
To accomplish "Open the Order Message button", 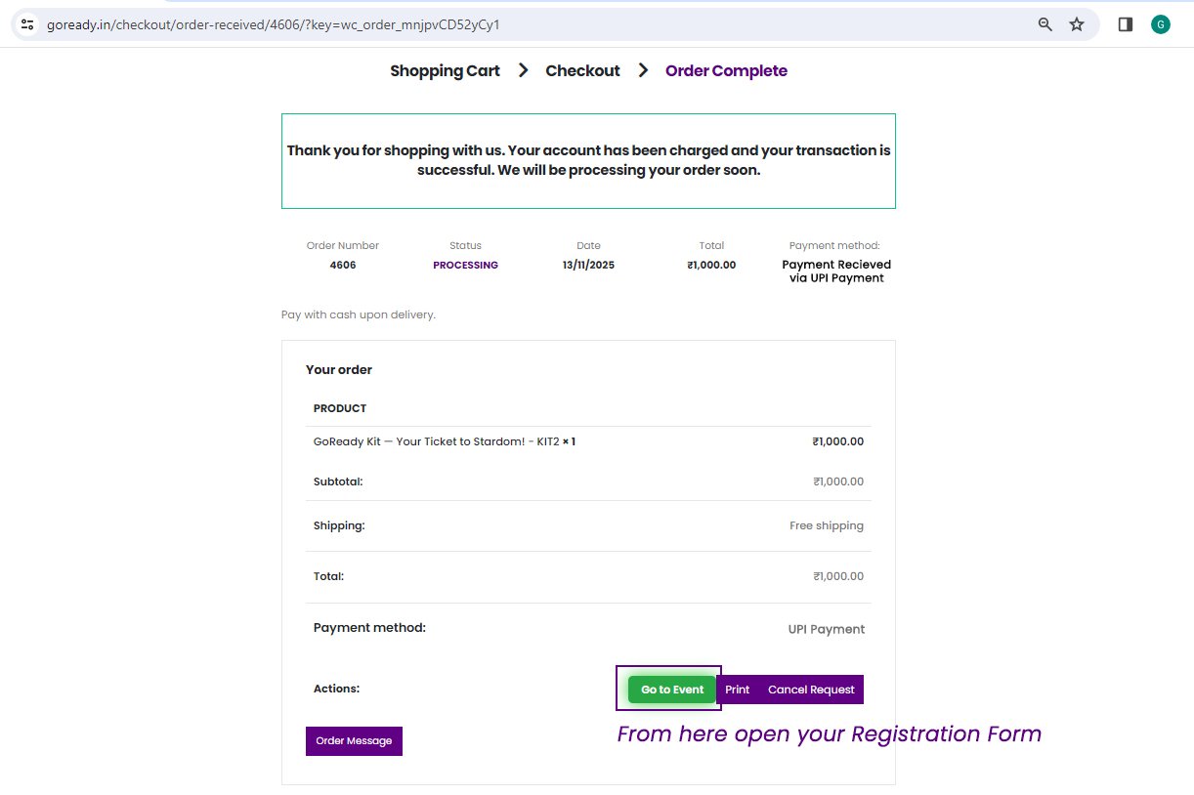I will tap(354, 741).
